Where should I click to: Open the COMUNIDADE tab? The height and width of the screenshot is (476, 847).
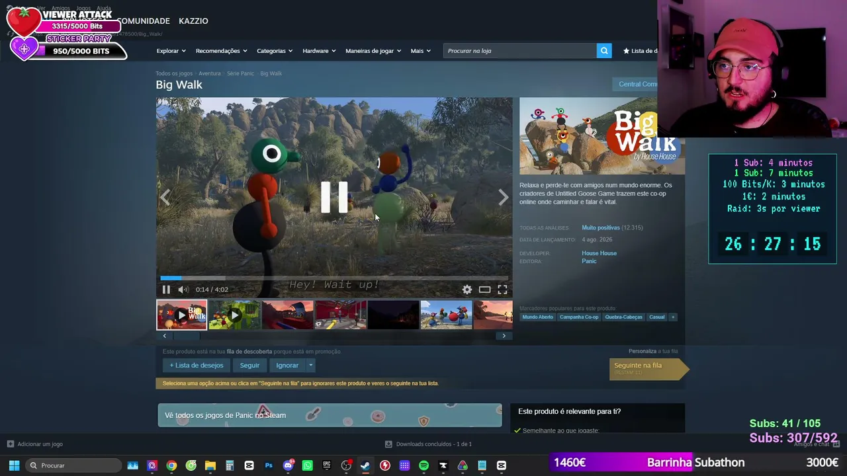(x=144, y=21)
